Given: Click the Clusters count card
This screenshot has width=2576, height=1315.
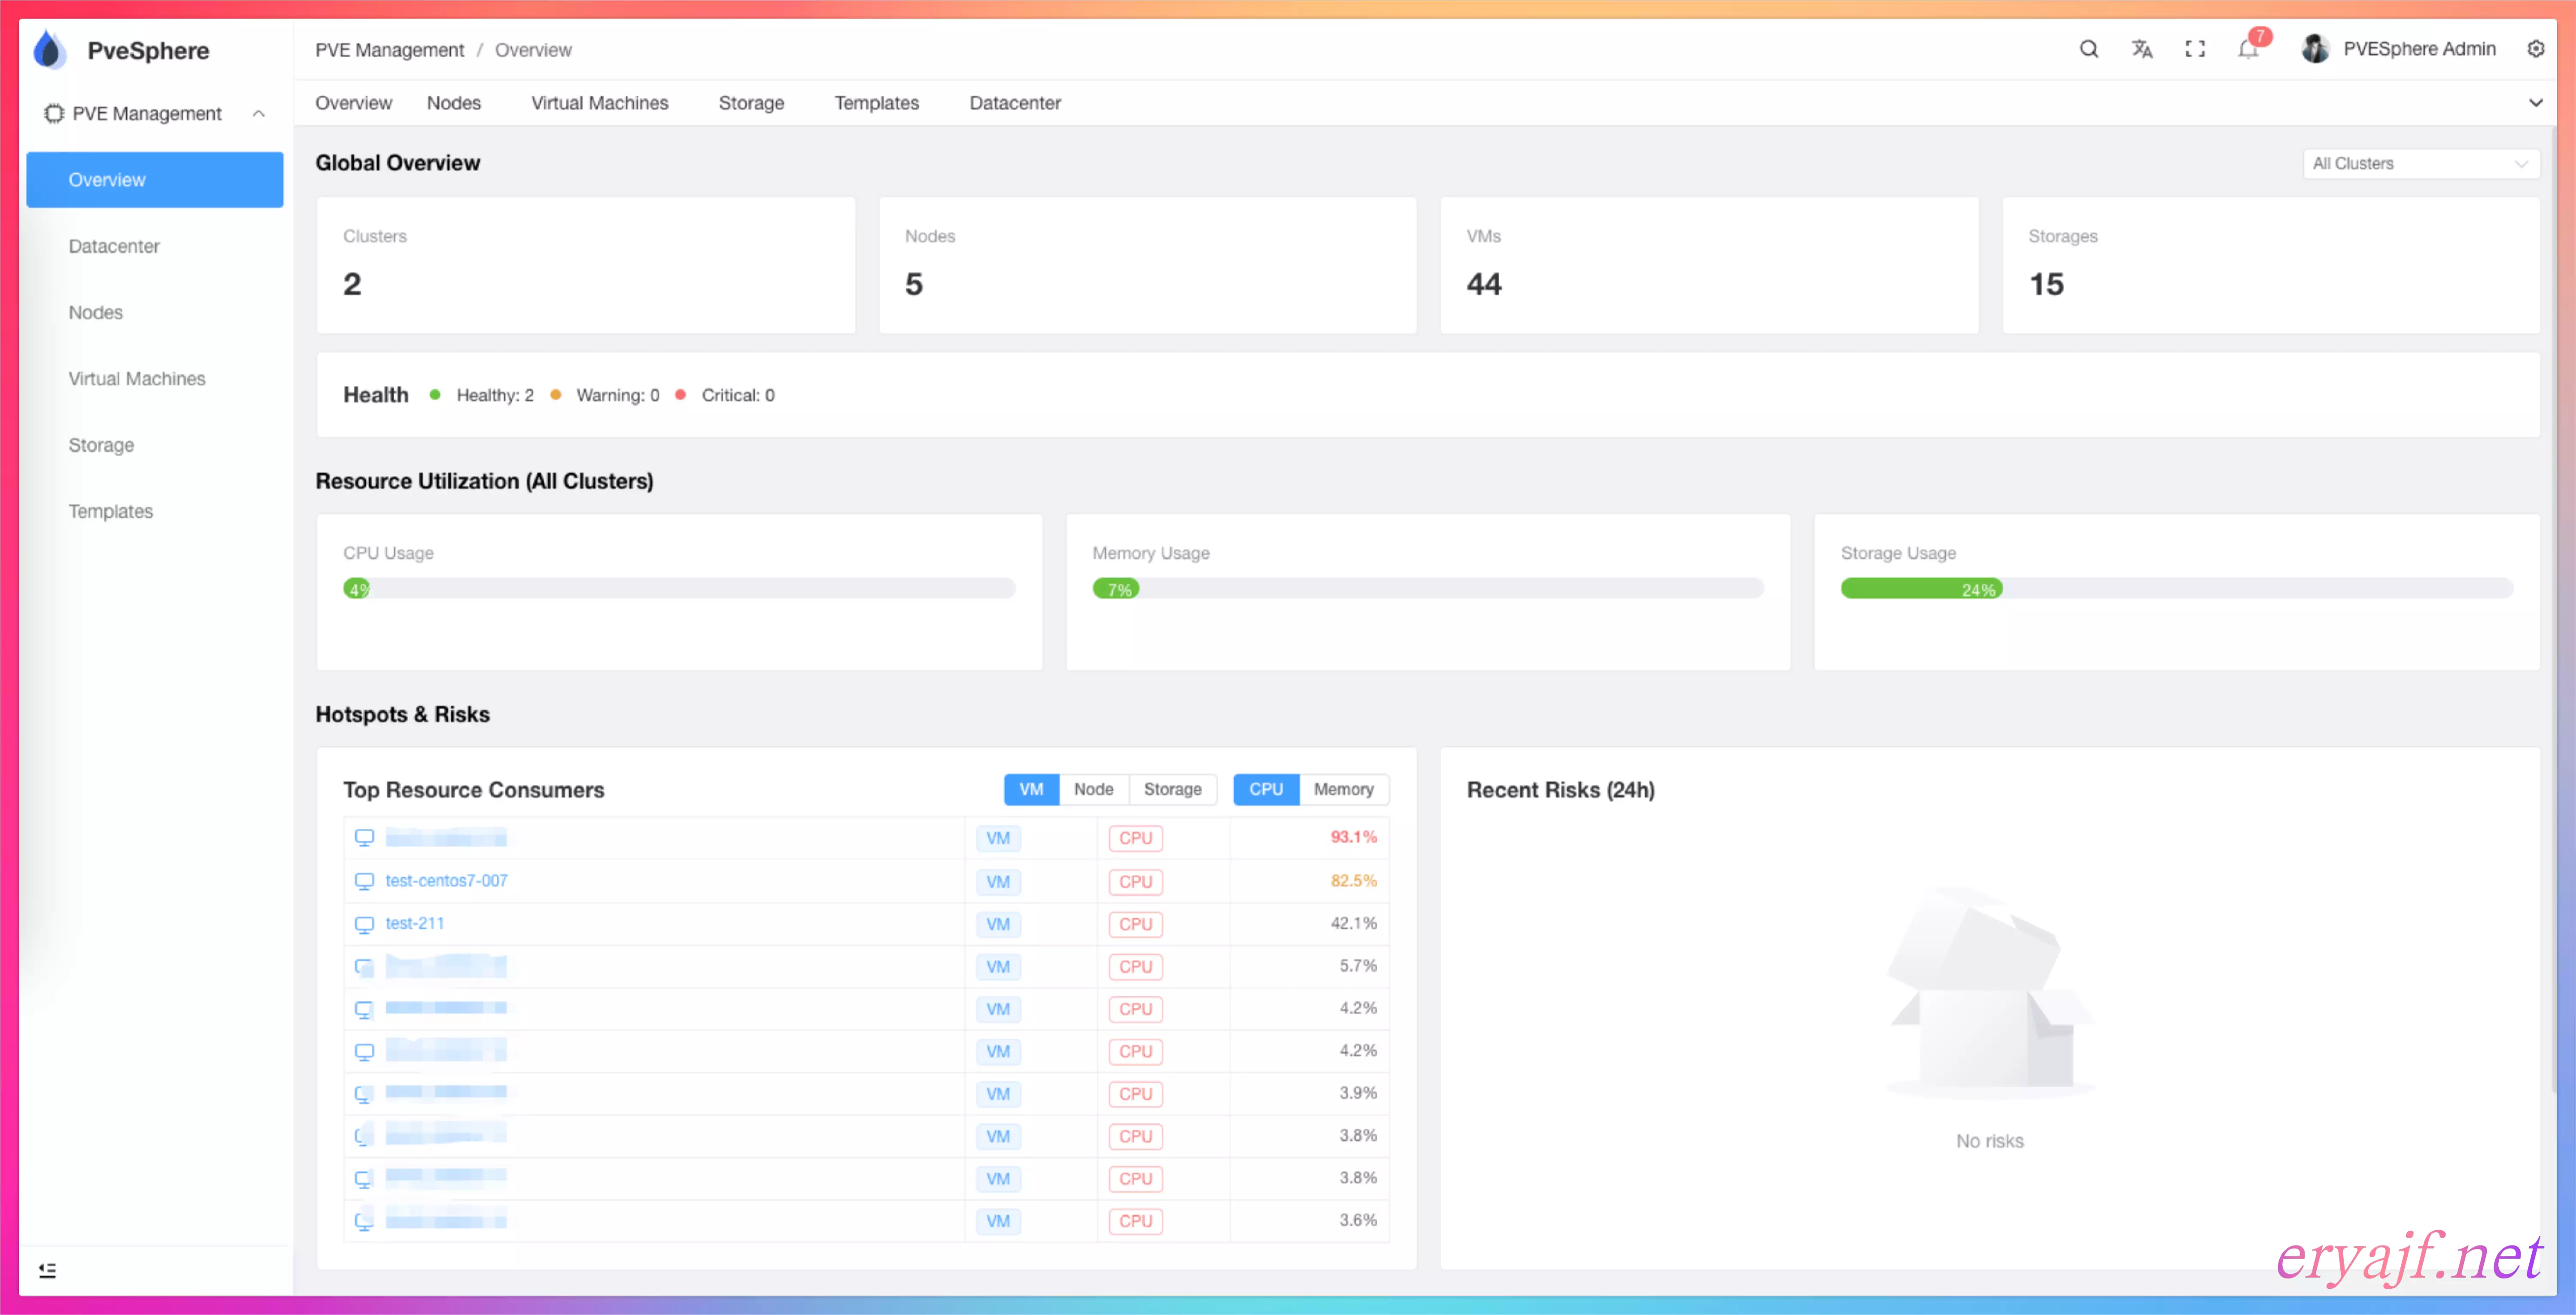Looking at the screenshot, I should click(x=585, y=265).
